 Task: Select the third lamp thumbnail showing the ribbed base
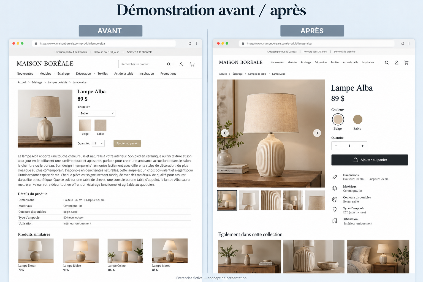[271, 200]
